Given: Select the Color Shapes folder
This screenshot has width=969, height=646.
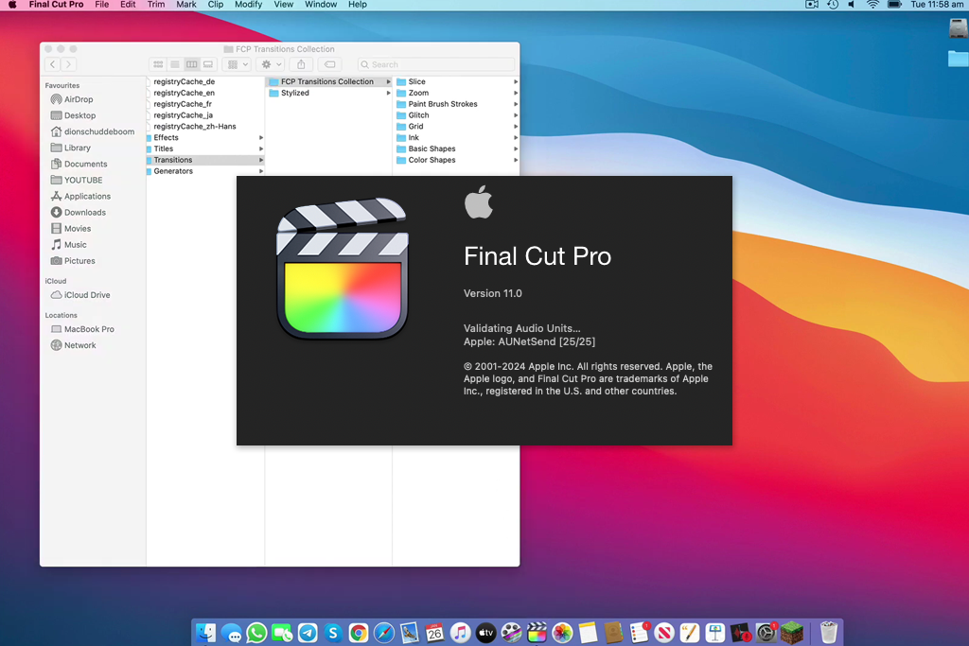Looking at the screenshot, I should point(456,160).
